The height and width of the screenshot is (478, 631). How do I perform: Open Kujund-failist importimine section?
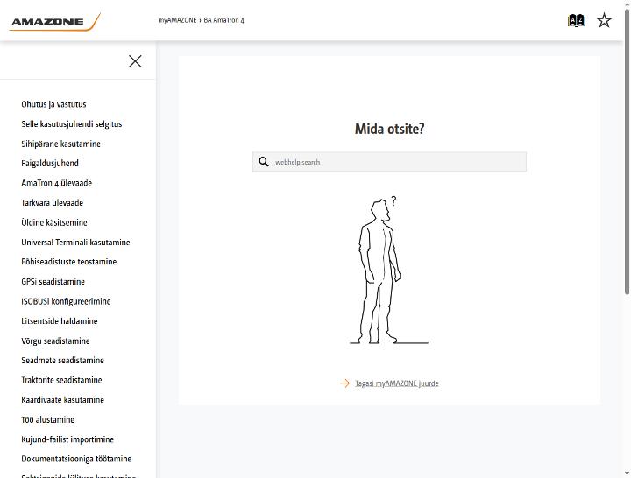pyautogui.click(x=67, y=439)
